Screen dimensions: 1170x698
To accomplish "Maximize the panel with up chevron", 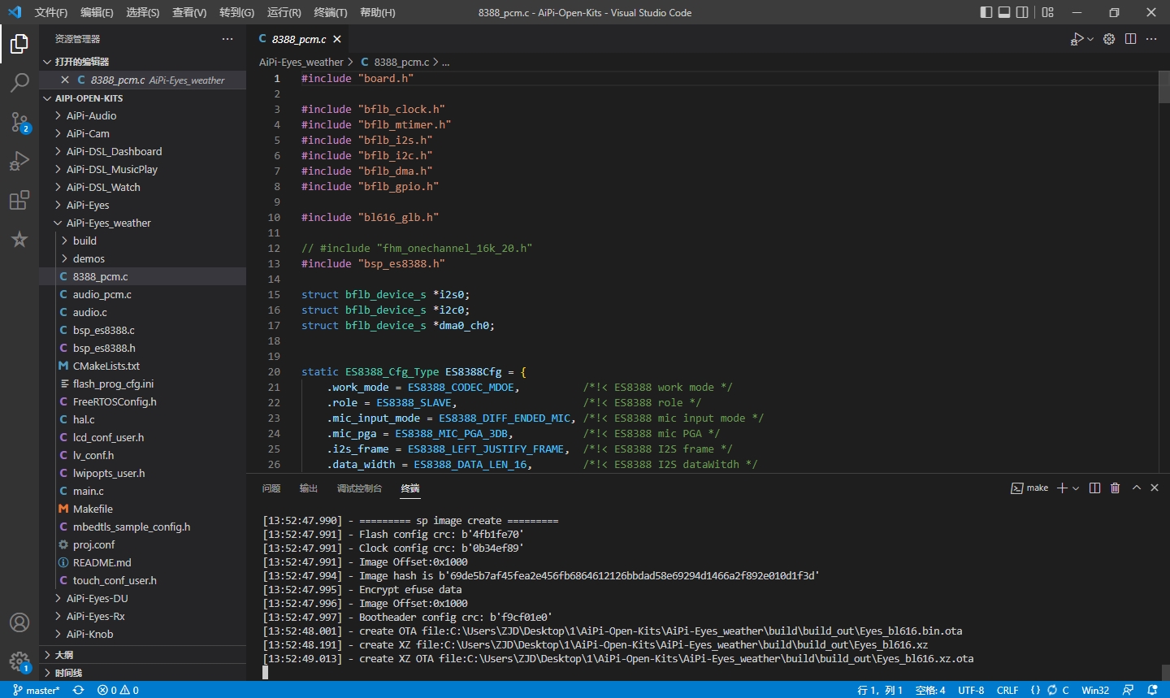I will click(x=1137, y=488).
